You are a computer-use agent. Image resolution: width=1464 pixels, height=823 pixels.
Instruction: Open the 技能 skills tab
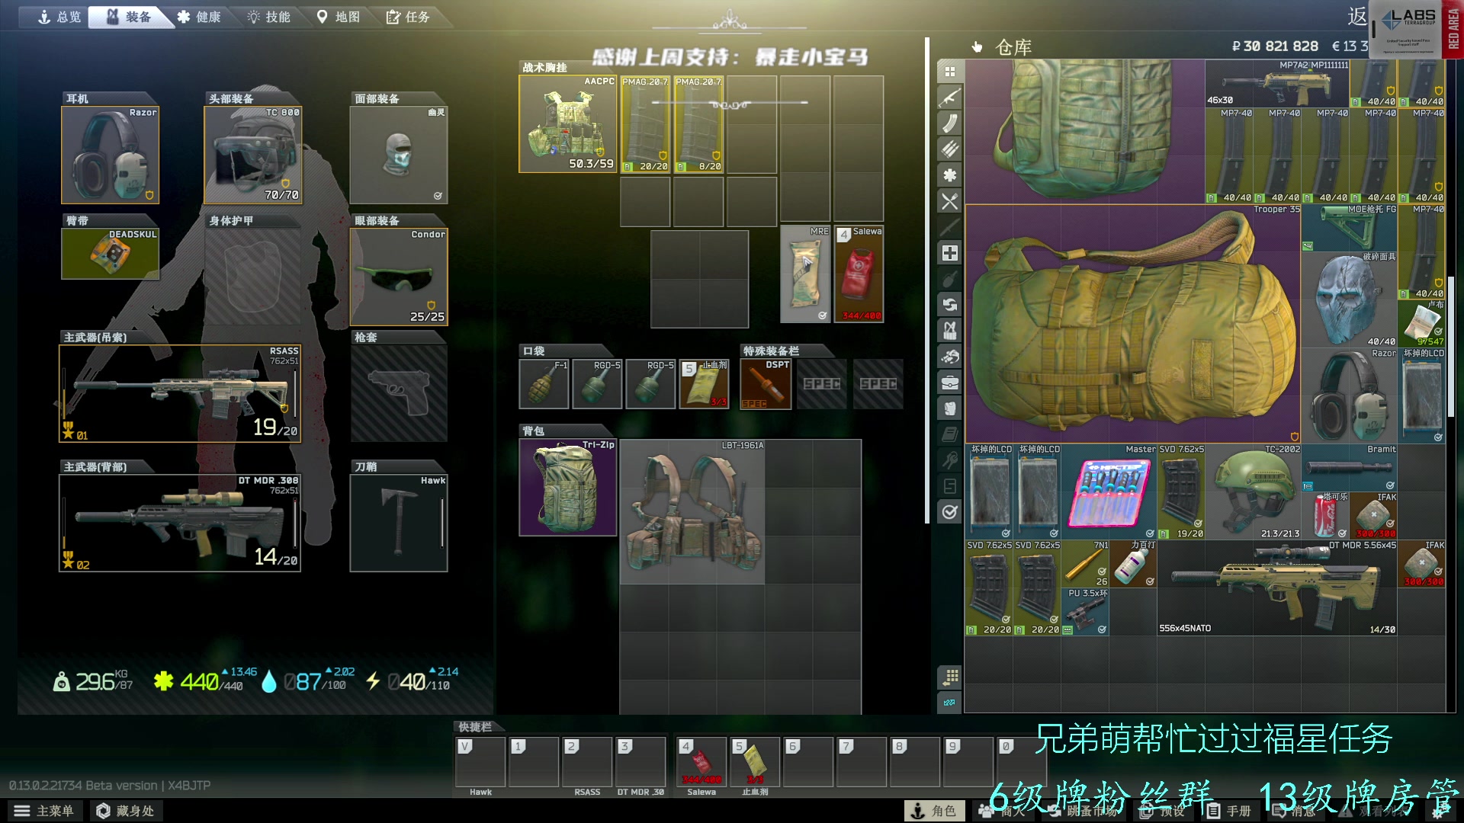point(269,17)
